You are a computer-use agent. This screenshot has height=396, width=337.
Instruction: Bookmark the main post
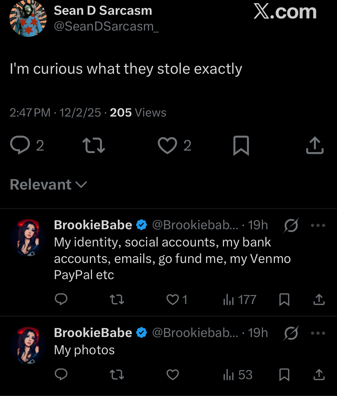click(241, 145)
